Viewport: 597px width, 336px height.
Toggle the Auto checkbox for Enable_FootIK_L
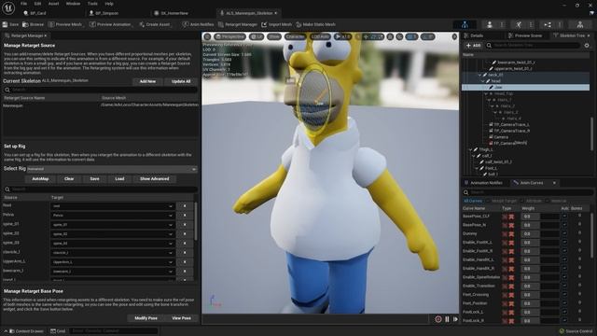pos(564,243)
